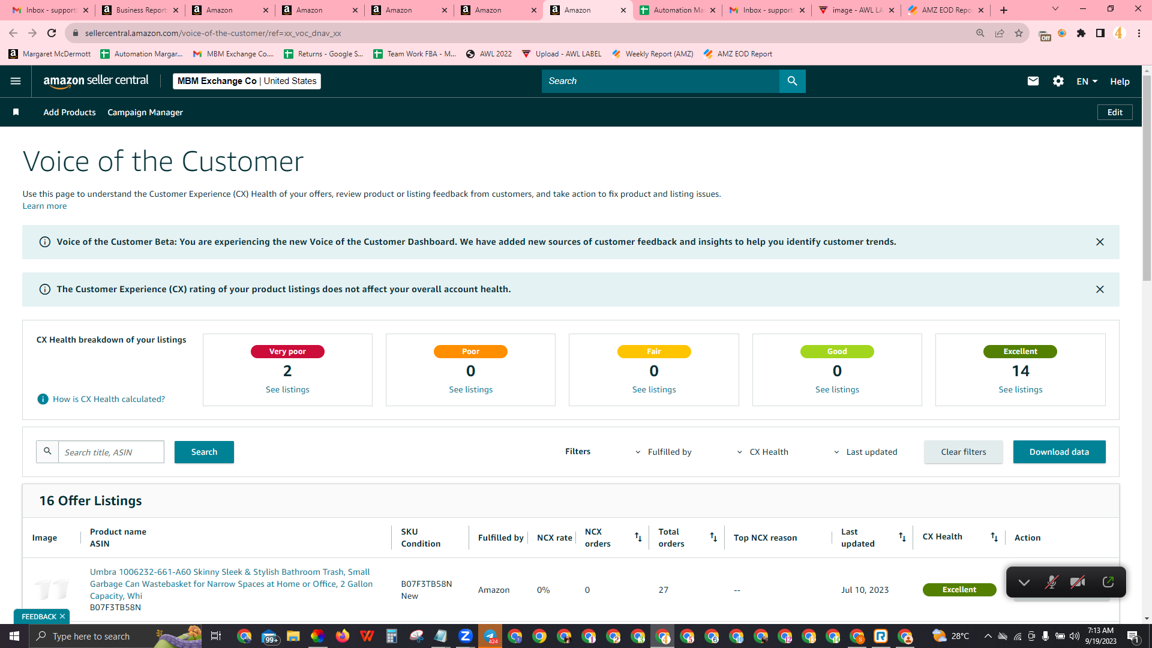Expand the CX Health filter
This screenshot has height=648, width=1152.
(762, 452)
